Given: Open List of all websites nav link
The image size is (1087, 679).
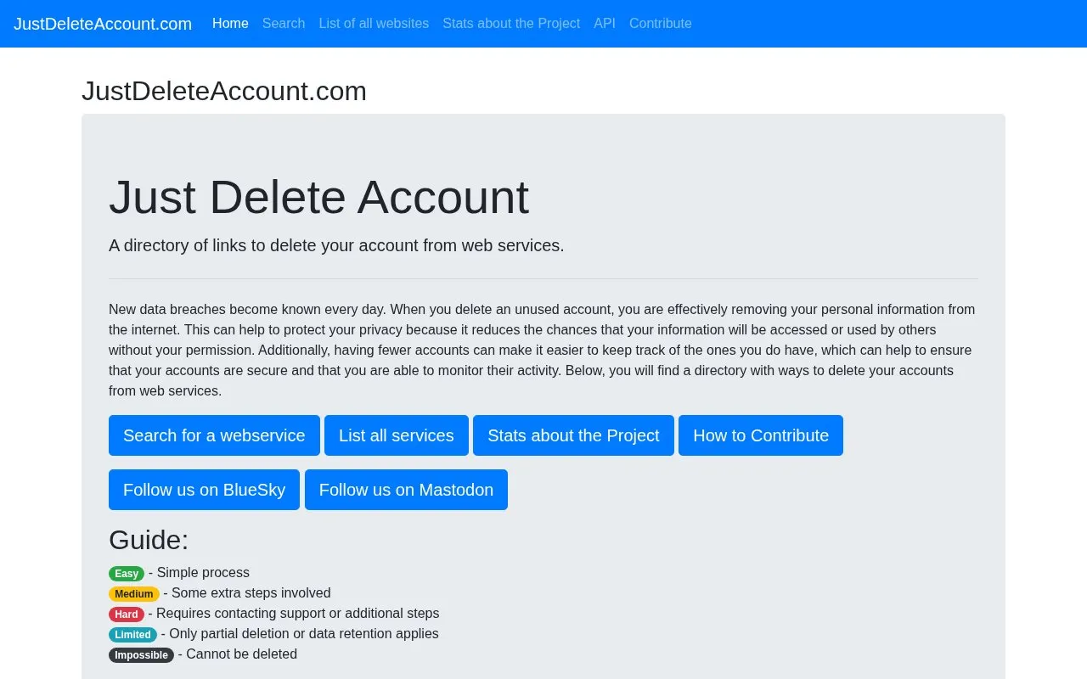Looking at the screenshot, I should pos(374,24).
